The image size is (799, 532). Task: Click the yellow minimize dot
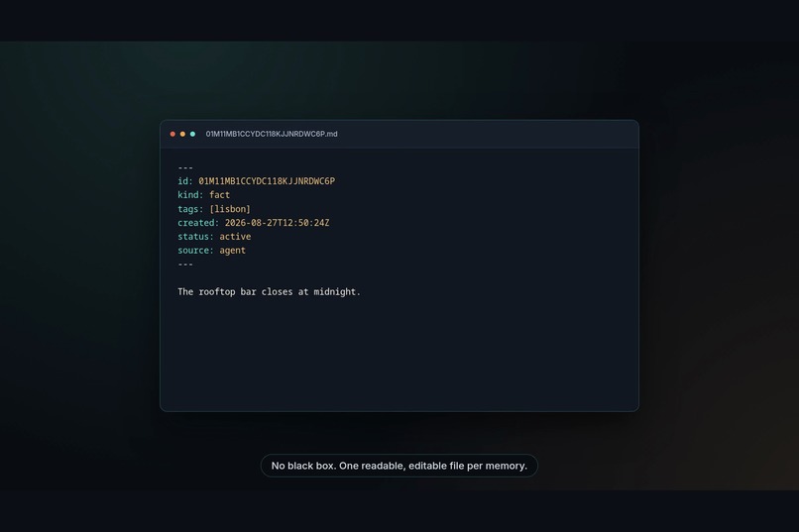[x=182, y=134]
